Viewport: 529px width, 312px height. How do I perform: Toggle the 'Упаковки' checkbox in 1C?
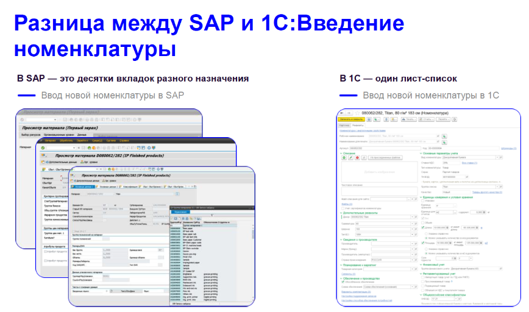click(x=423, y=201)
